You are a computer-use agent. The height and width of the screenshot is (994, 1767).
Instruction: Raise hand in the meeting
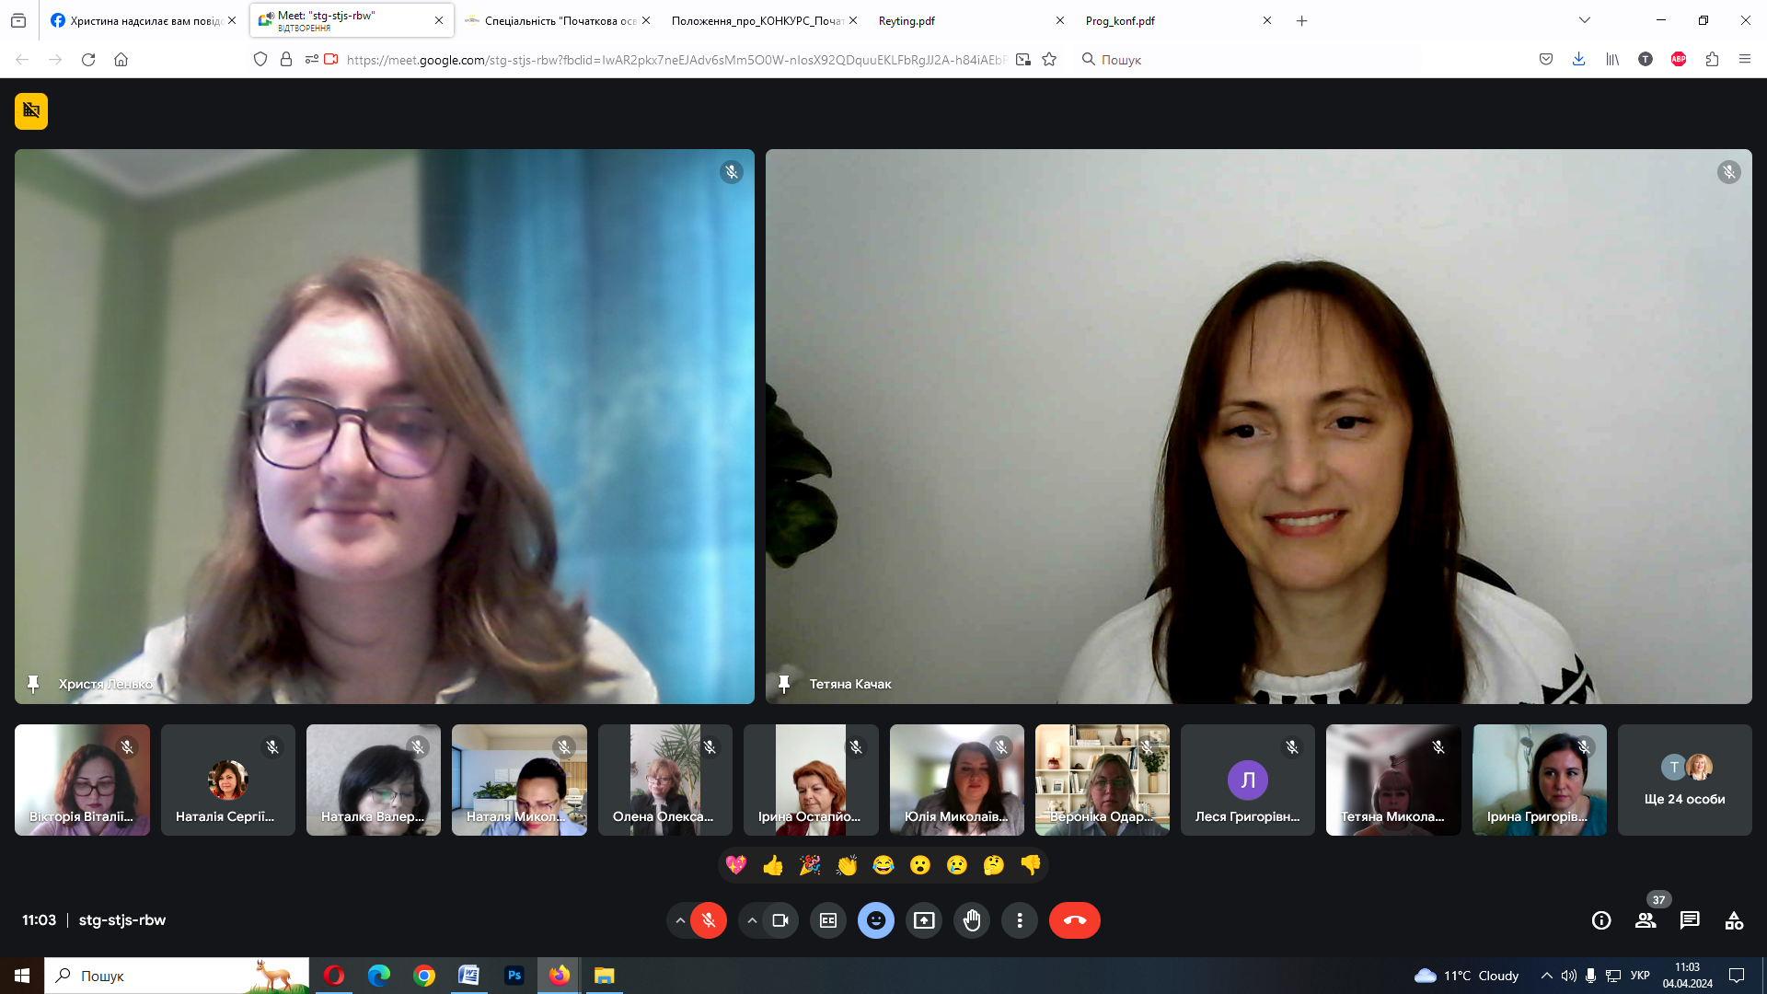click(x=971, y=920)
